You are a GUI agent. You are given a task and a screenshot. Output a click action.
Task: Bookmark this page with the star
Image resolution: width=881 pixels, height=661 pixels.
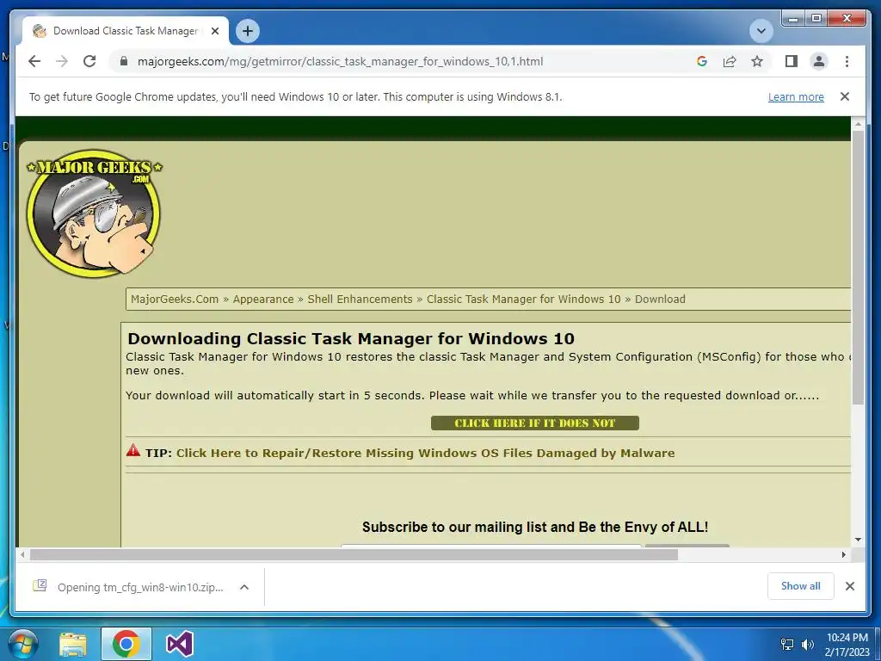757,61
